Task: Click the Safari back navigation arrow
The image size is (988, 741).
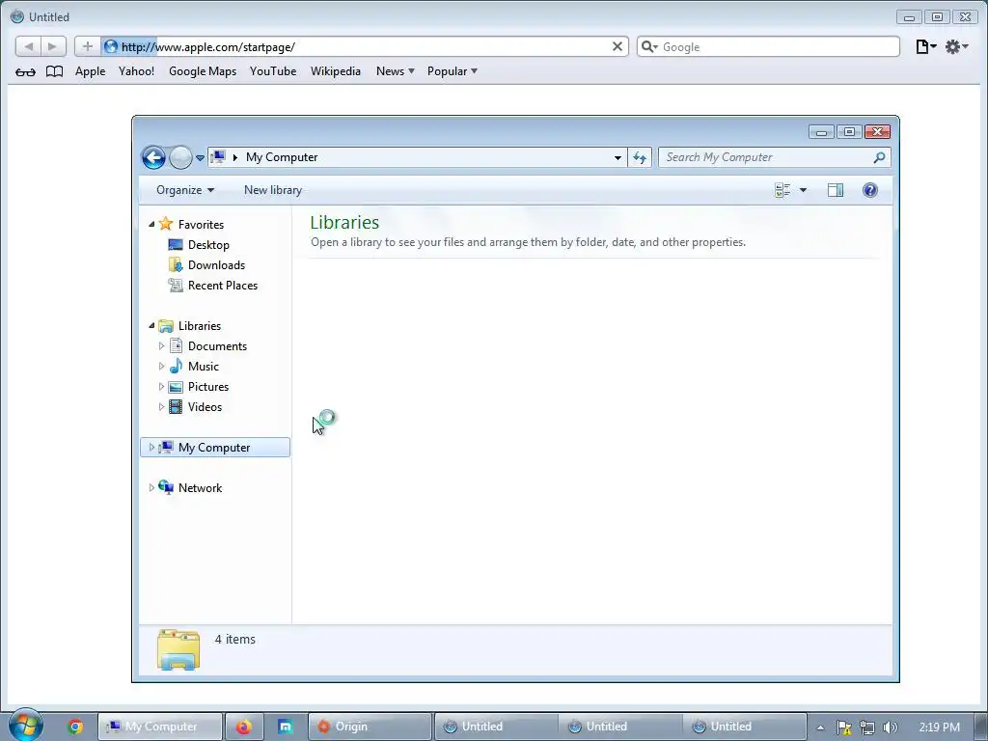Action: point(28,46)
